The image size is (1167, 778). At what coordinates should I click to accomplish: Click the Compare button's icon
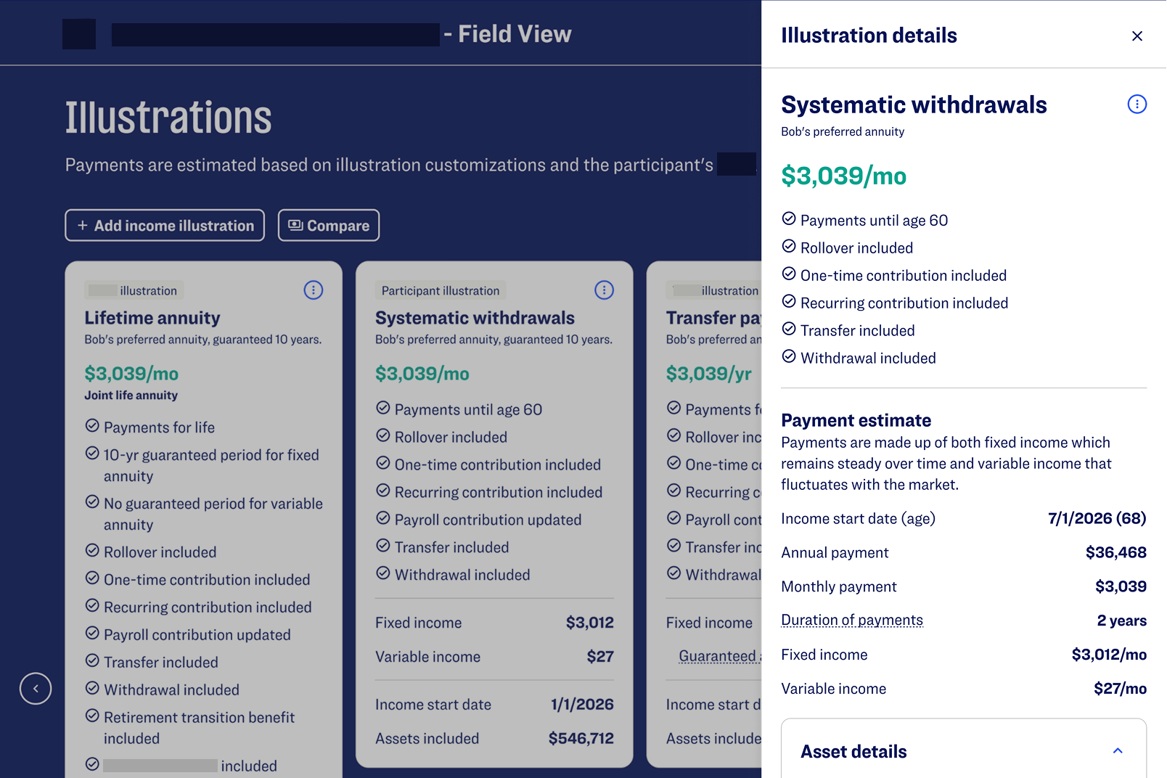[x=295, y=225]
